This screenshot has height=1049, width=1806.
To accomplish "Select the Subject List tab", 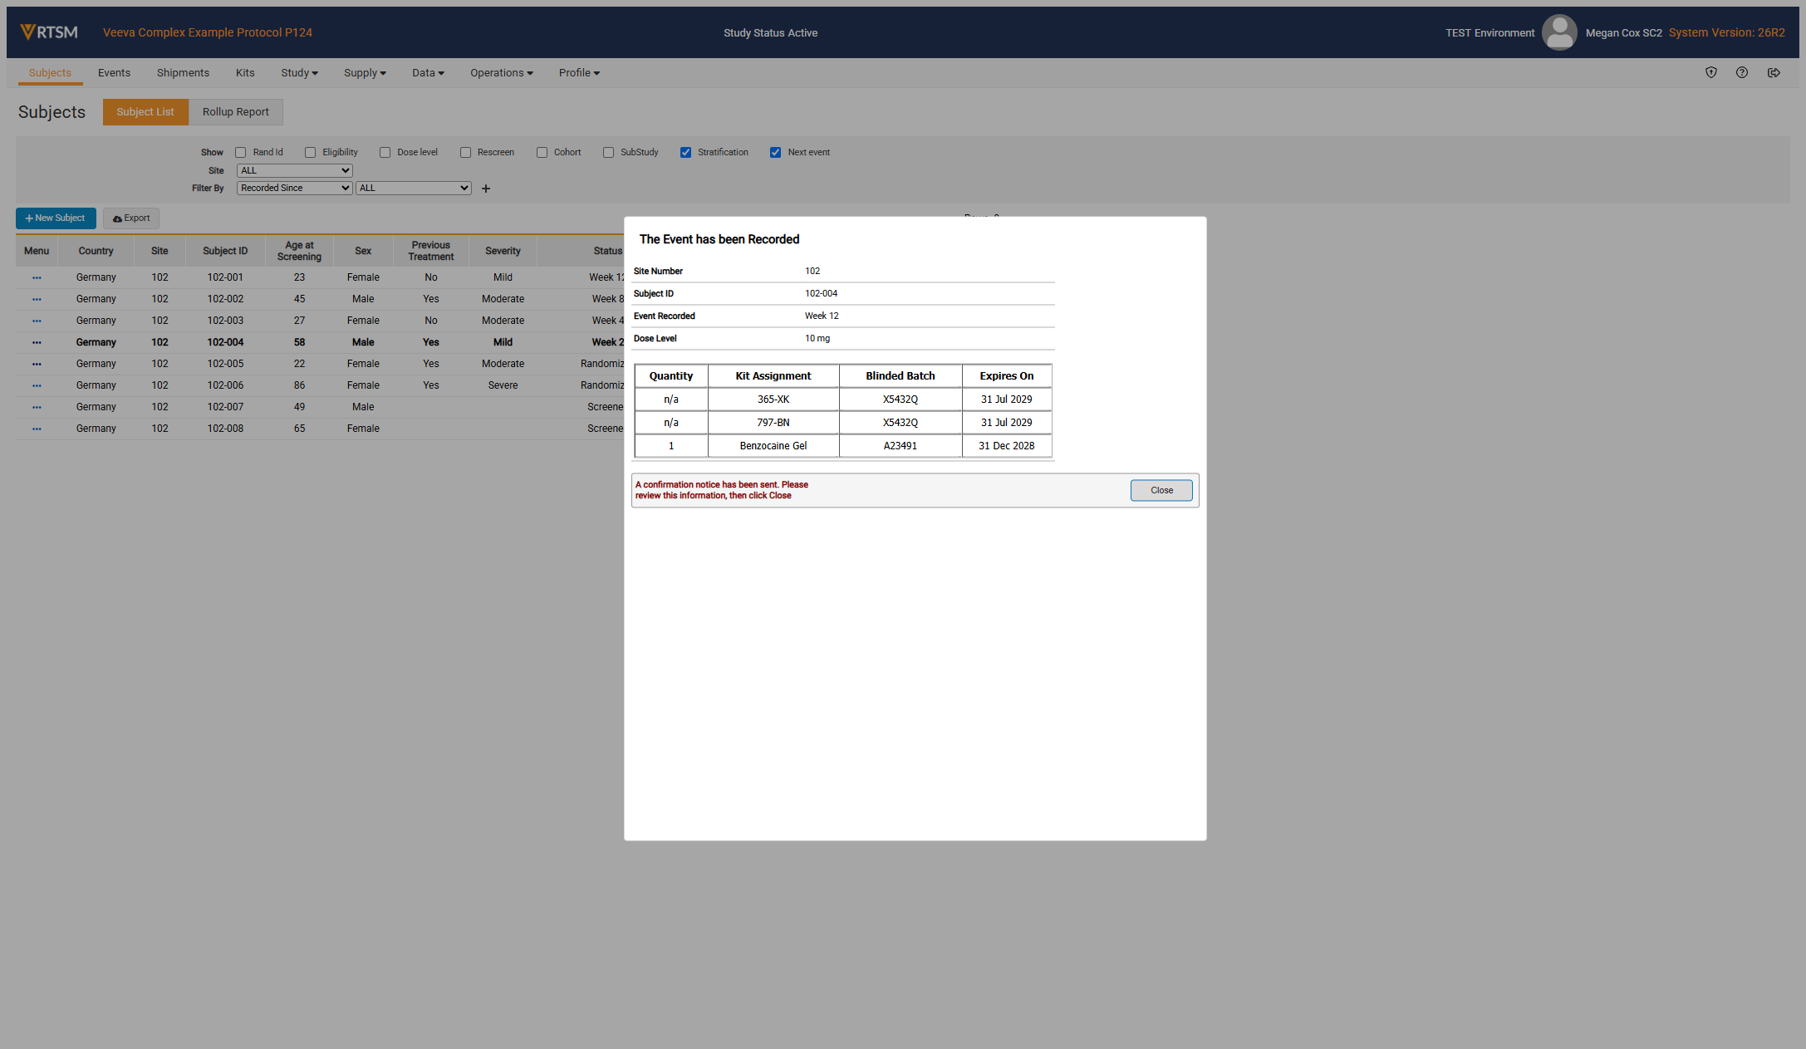I will (x=145, y=112).
